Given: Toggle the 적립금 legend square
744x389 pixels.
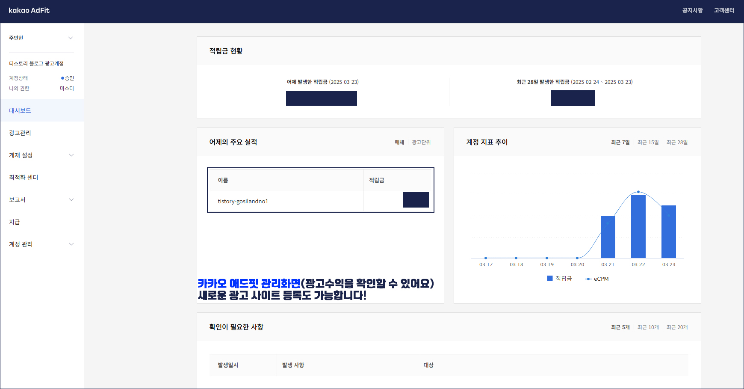Looking at the screenshot, I should click(x=550, y=278).
